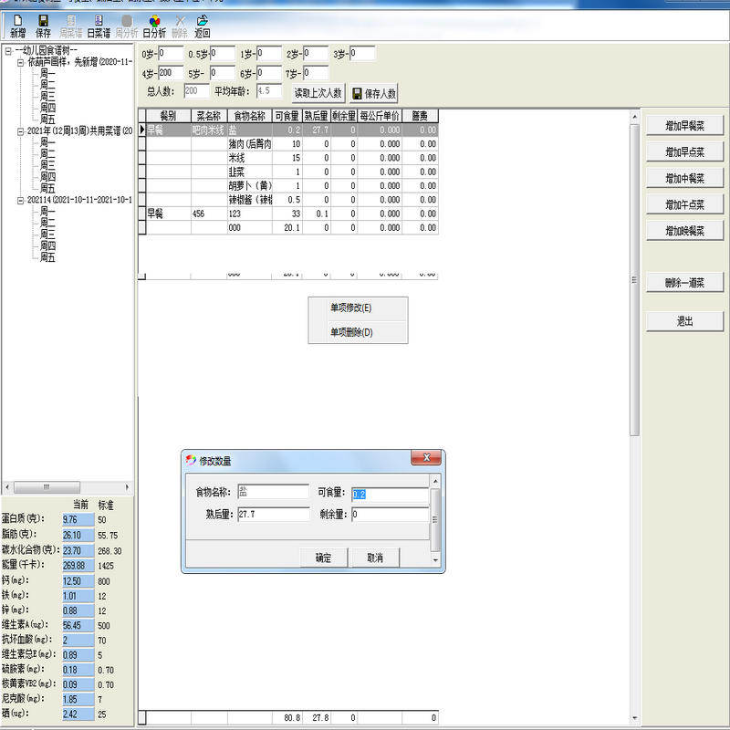Image resolution: width=730 pixels, height=730 pixels.
Task: Click the main list scroll-down arrow at bottom
Action: [x=634, y=718]
